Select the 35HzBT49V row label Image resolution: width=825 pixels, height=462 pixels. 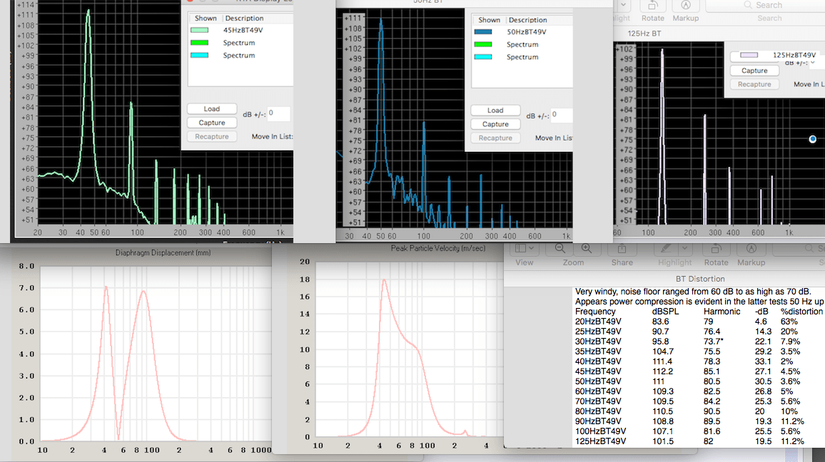tap(598, 351)
